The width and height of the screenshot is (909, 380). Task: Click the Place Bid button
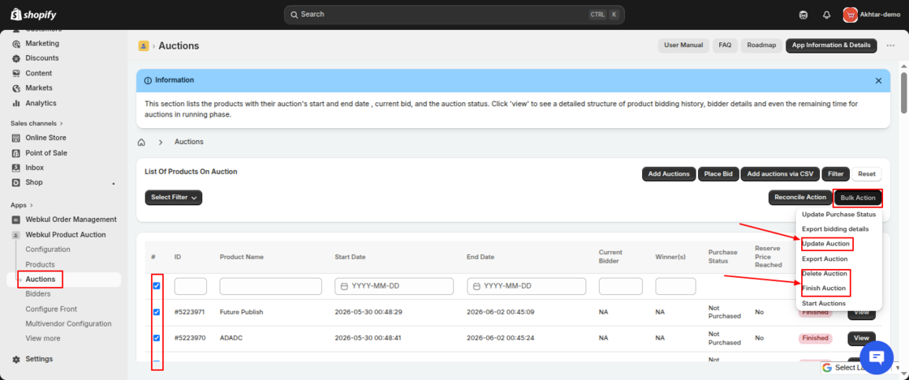point(718,174)
